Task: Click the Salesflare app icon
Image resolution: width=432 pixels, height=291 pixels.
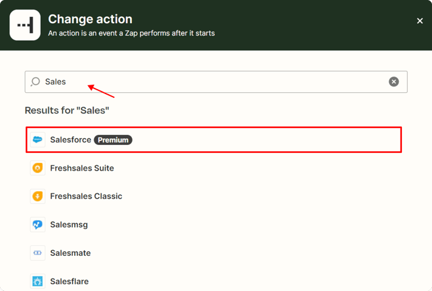Action: 38,281
